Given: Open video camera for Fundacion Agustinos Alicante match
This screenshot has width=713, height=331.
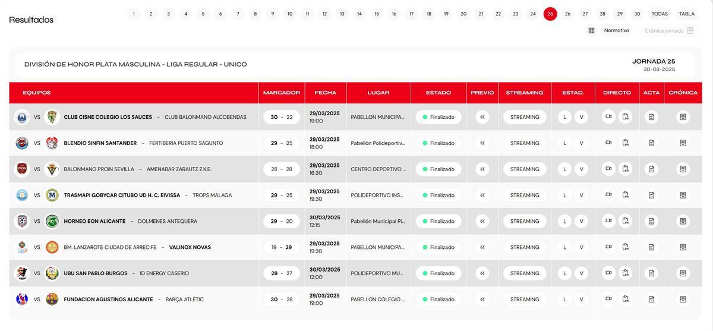Looking at the screenshot, I should click(608, 300).
